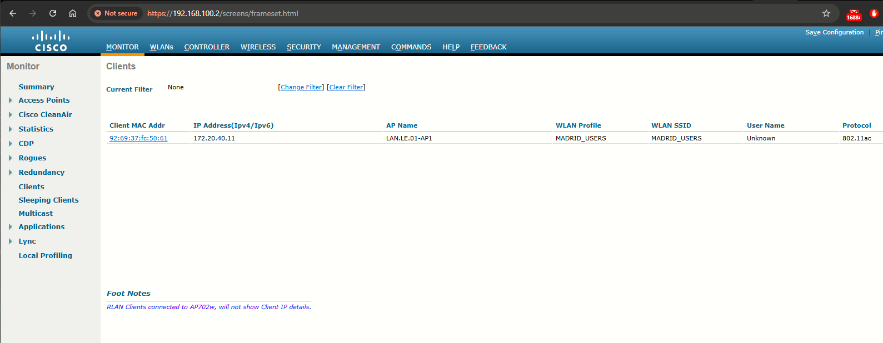Open browser home page icon
The height and width of the screenshot is (343, 883).
[x=73, y=13]
